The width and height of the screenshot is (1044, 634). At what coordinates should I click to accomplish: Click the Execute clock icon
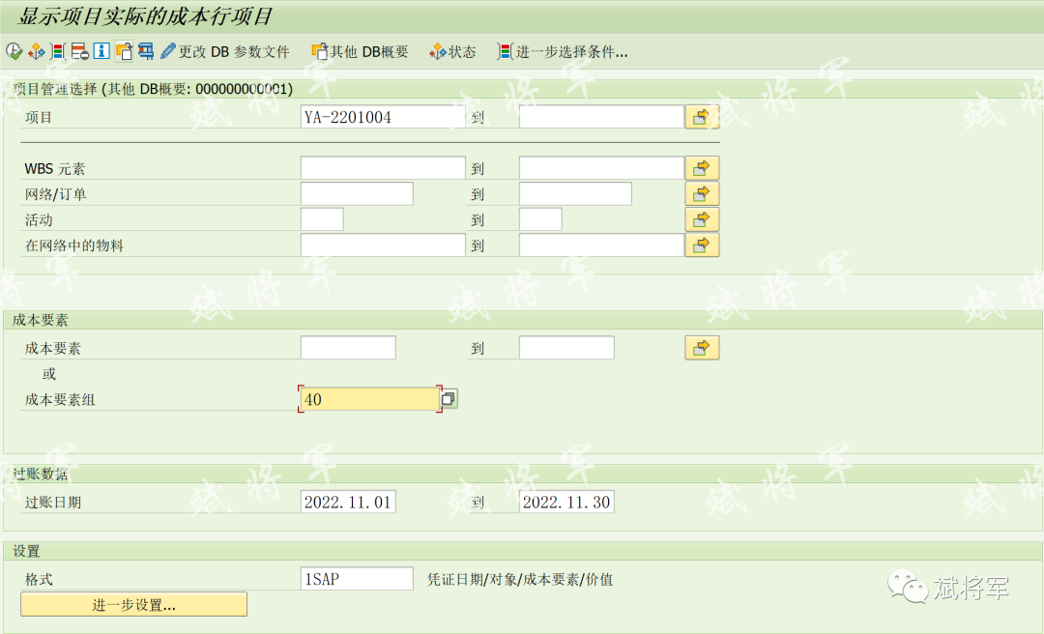point(14,51)
